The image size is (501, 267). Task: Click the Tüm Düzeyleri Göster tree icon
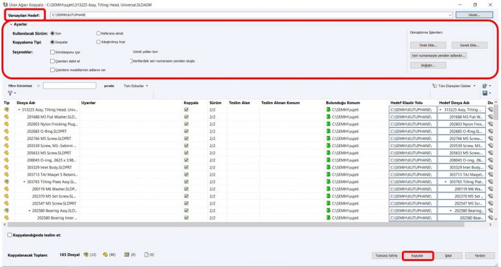[434, 85]
